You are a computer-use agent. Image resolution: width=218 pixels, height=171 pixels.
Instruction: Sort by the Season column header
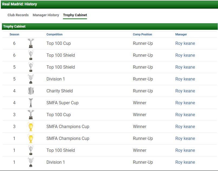point(14,35)
